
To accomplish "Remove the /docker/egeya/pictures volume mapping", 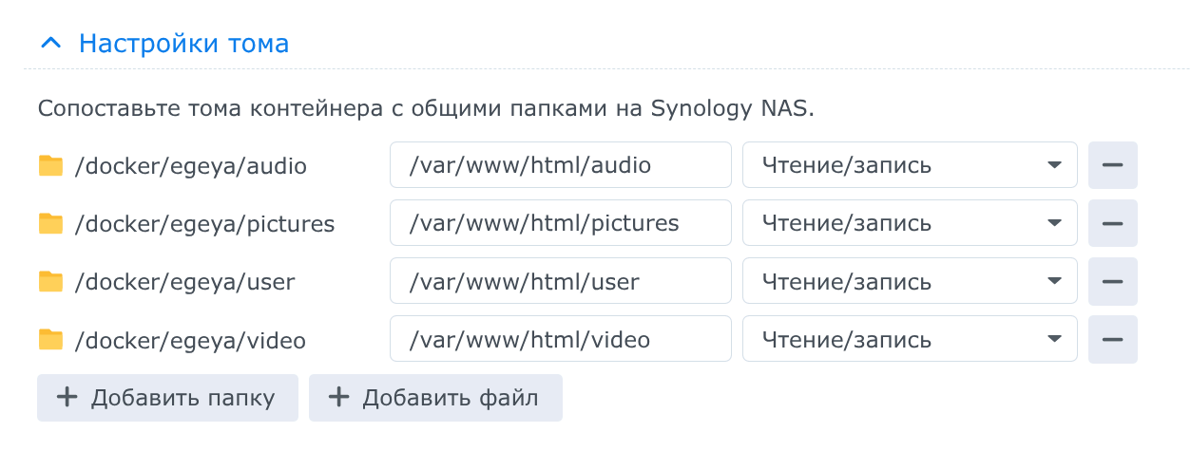I will click(x=1112, y=223).
